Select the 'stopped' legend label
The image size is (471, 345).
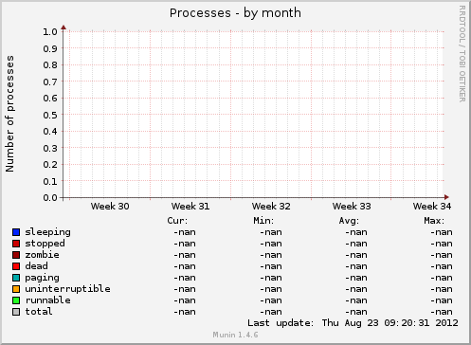coord(45,244)
